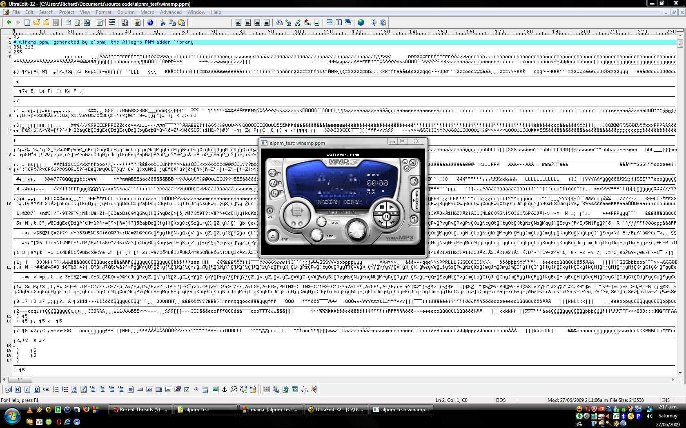This screenshot has width=686, height=428.
Task: Click the Close file folder icon
Action: click(x=46, y=22)
